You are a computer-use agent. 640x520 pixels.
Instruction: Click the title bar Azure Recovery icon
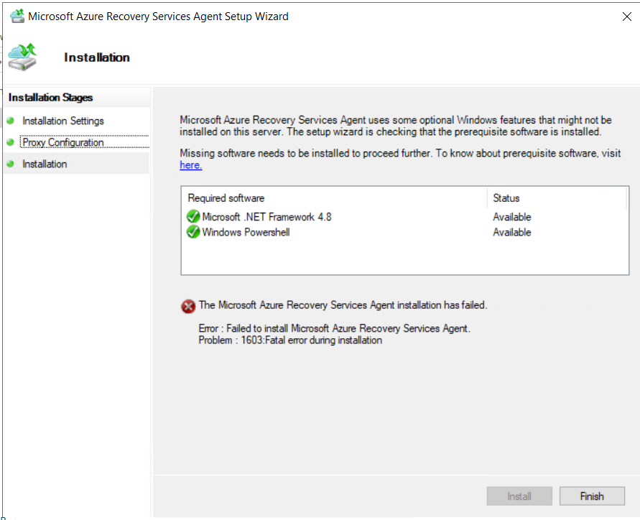pos(17,17)
